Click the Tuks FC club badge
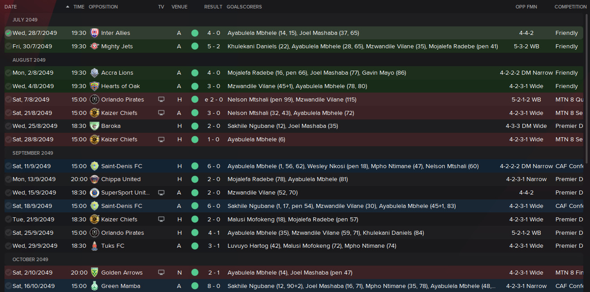Screen dimensions: 590x292 pyautogui.click(x=94, y=245)
